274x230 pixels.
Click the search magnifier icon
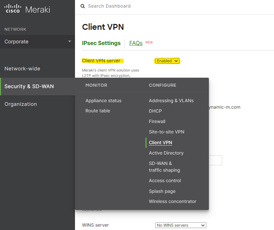pyautogui.click(x=82, y=6)
